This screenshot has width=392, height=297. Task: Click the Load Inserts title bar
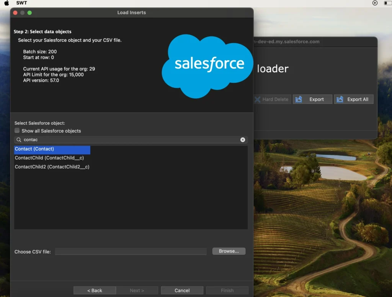(132, 13)
